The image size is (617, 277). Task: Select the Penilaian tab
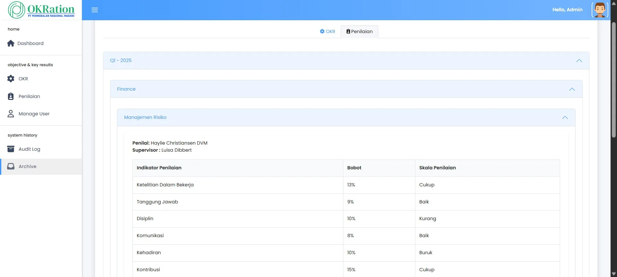pos(359,31)
